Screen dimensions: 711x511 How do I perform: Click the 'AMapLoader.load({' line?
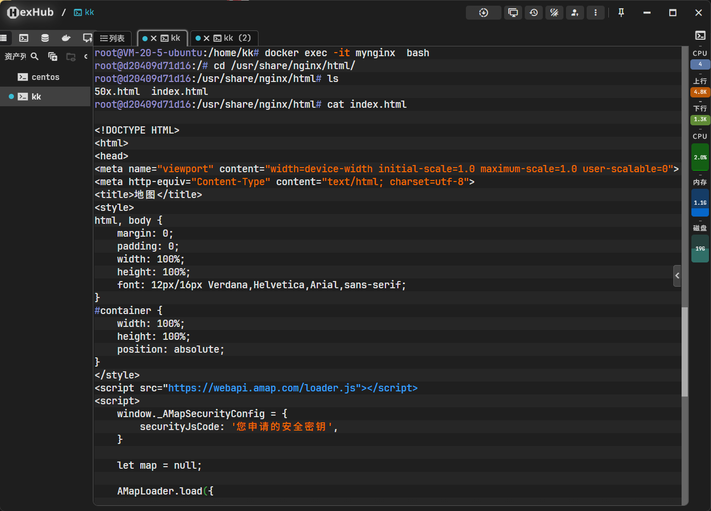(165, 491)
